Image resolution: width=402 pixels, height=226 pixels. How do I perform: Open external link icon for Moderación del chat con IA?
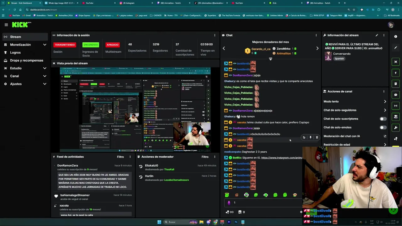[x=385, y=136]
